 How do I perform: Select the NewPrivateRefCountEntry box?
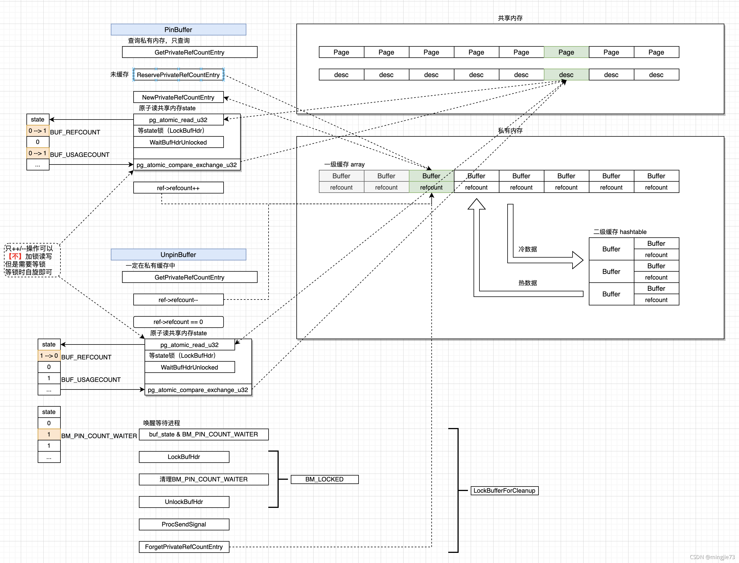[178, 97]
